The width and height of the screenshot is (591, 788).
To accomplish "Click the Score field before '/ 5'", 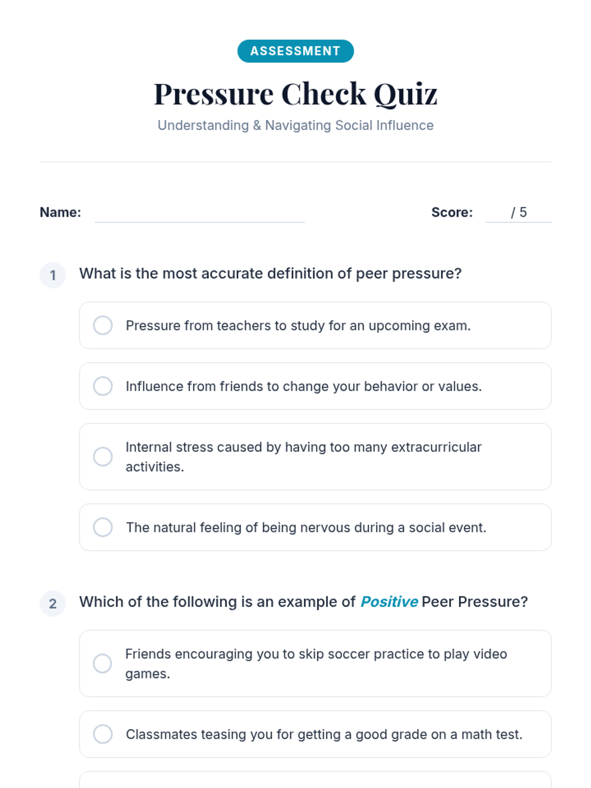I will (x=497, y=213).
